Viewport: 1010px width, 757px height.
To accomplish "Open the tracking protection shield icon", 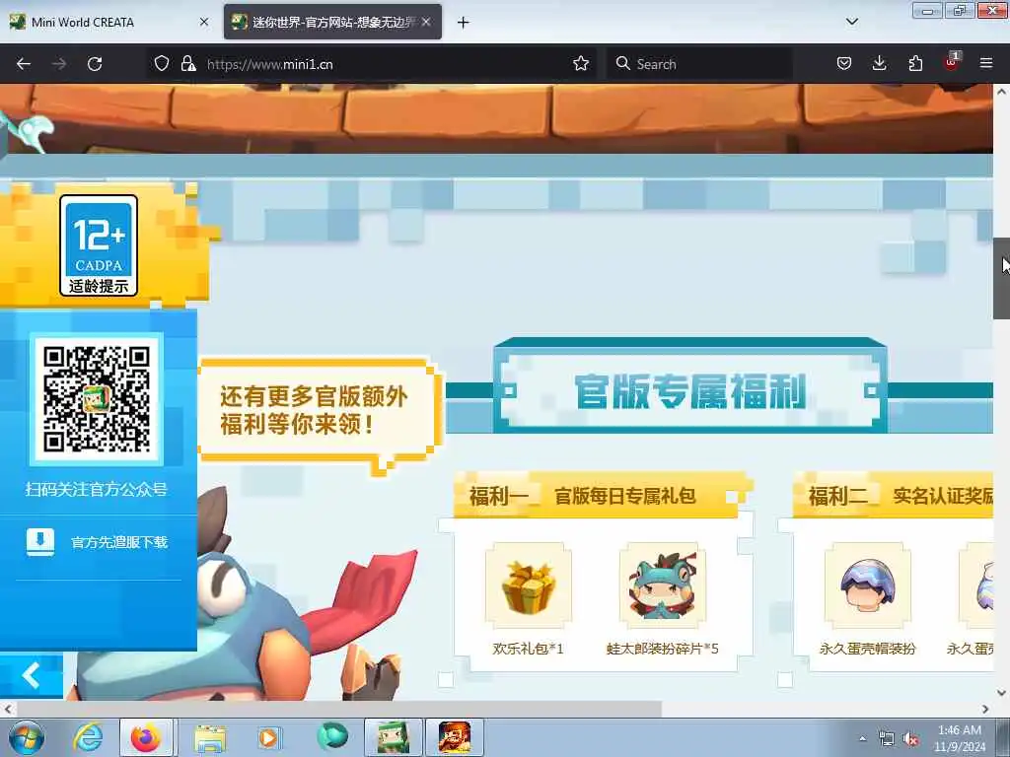I will pyautogui.click(x=162, y=63).
